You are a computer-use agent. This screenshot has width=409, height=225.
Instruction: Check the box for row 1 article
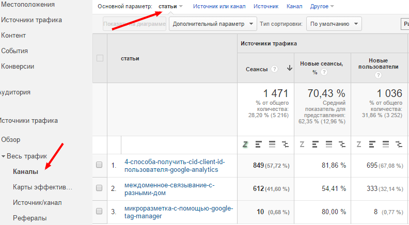[100, 165]
